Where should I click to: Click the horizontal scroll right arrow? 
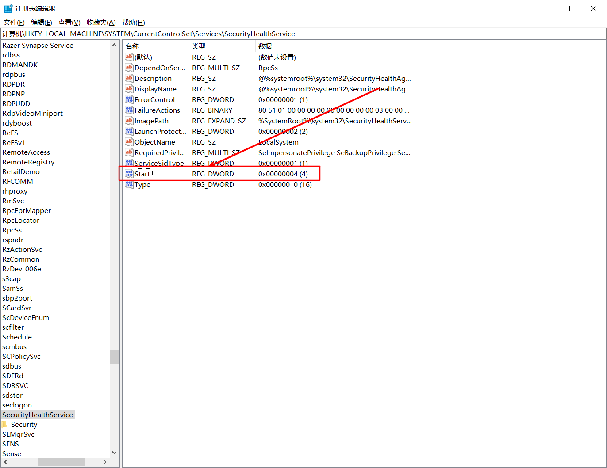point(105,462)
